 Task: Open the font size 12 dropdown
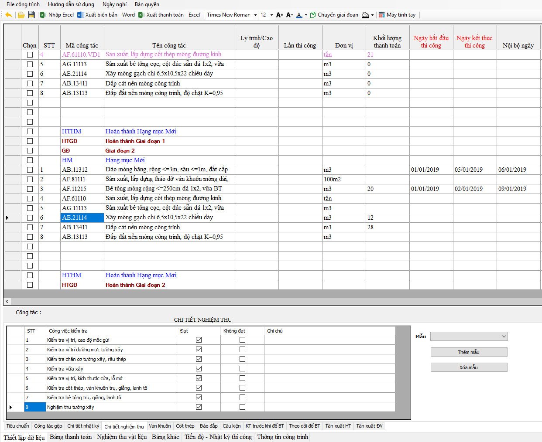[271, 15]
